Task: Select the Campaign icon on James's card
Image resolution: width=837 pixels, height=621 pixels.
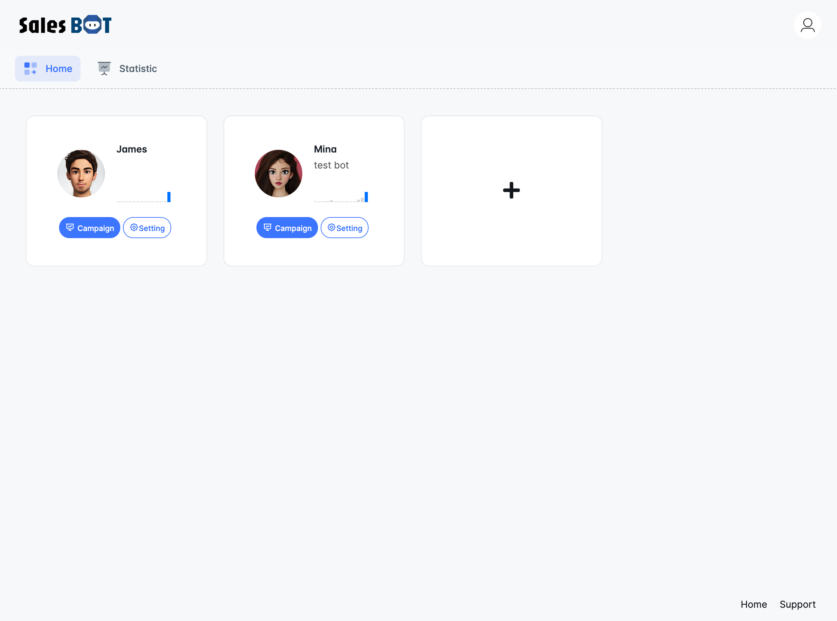Action: (x=71, y=227)
